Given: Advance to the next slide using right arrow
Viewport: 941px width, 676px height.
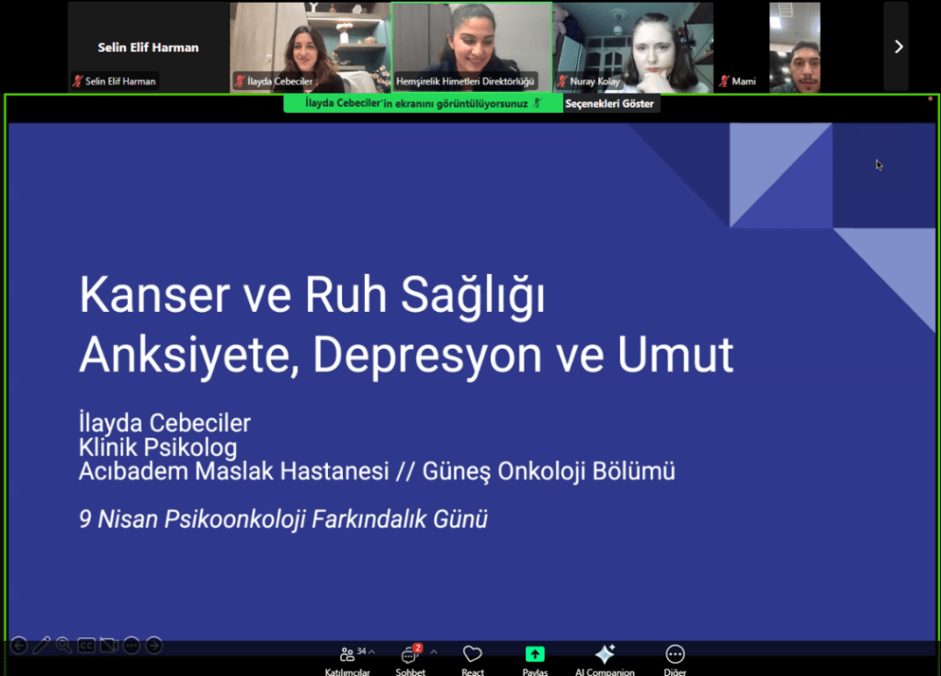Looking at the screenshot, I should [153, 646].
